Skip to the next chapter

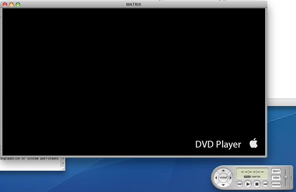[x=265, y=184]
